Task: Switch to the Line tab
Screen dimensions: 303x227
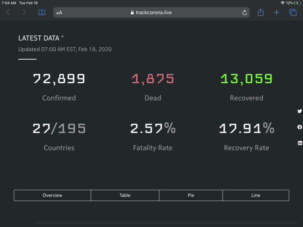Action: pyautogui.click(x=256, y=195)
